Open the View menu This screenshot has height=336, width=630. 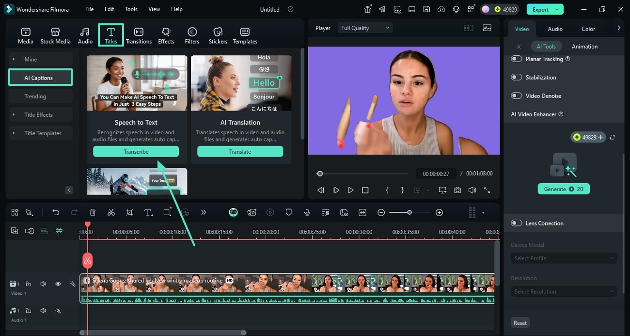tap(154, 9)
